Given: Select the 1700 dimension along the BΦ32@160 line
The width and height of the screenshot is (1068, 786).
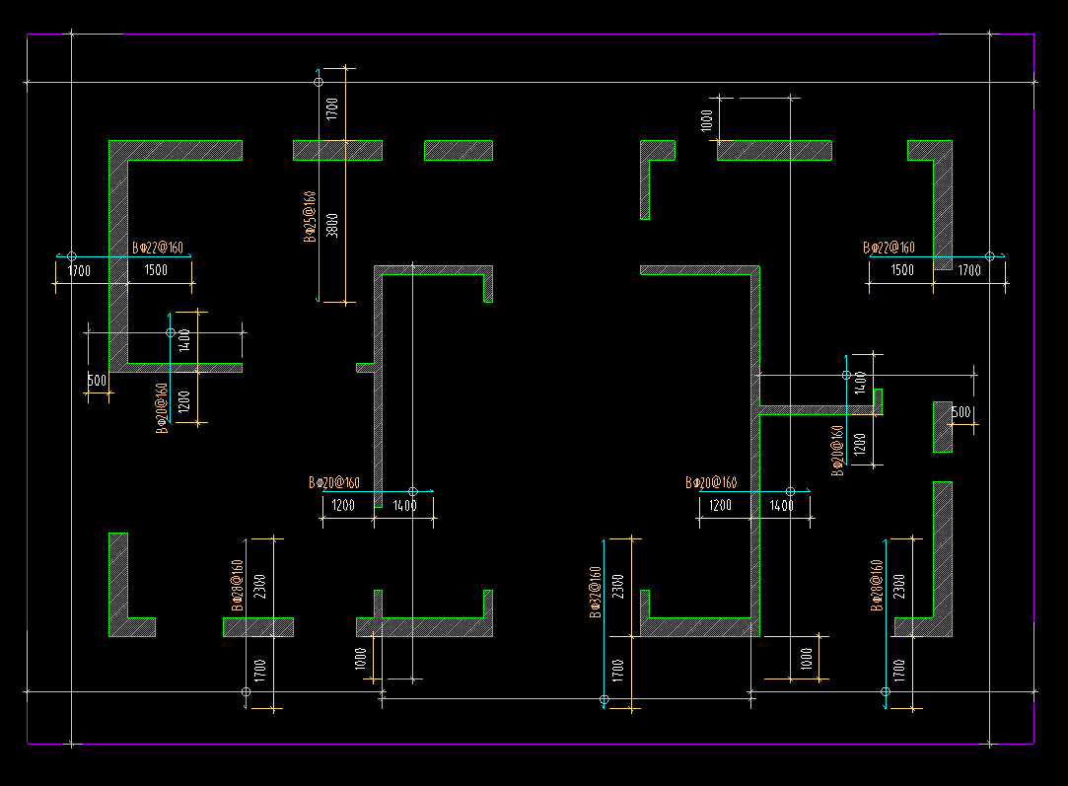Looking at the screenshot, I should [617, 671].
